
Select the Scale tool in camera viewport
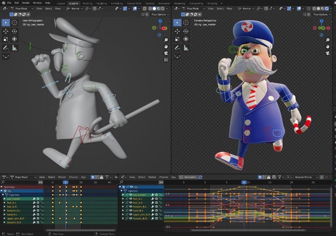coord(177,39)
